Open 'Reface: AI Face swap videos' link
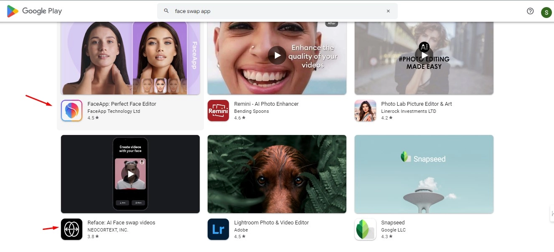 tap(121, 223)
